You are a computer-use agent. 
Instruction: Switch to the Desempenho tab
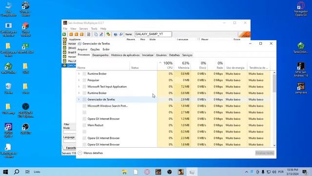click(100, 55)
